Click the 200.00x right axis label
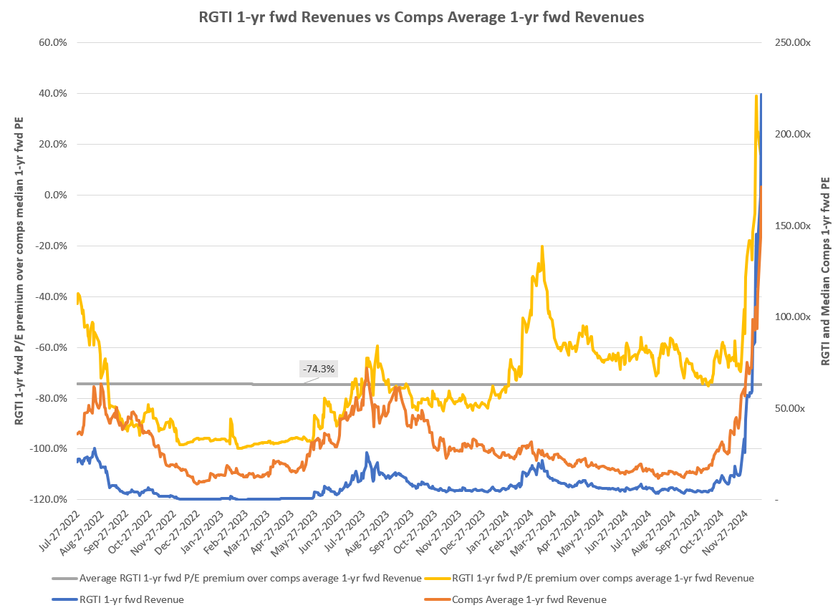The height and width of the screenshot is (613, 838). [793, 134]
